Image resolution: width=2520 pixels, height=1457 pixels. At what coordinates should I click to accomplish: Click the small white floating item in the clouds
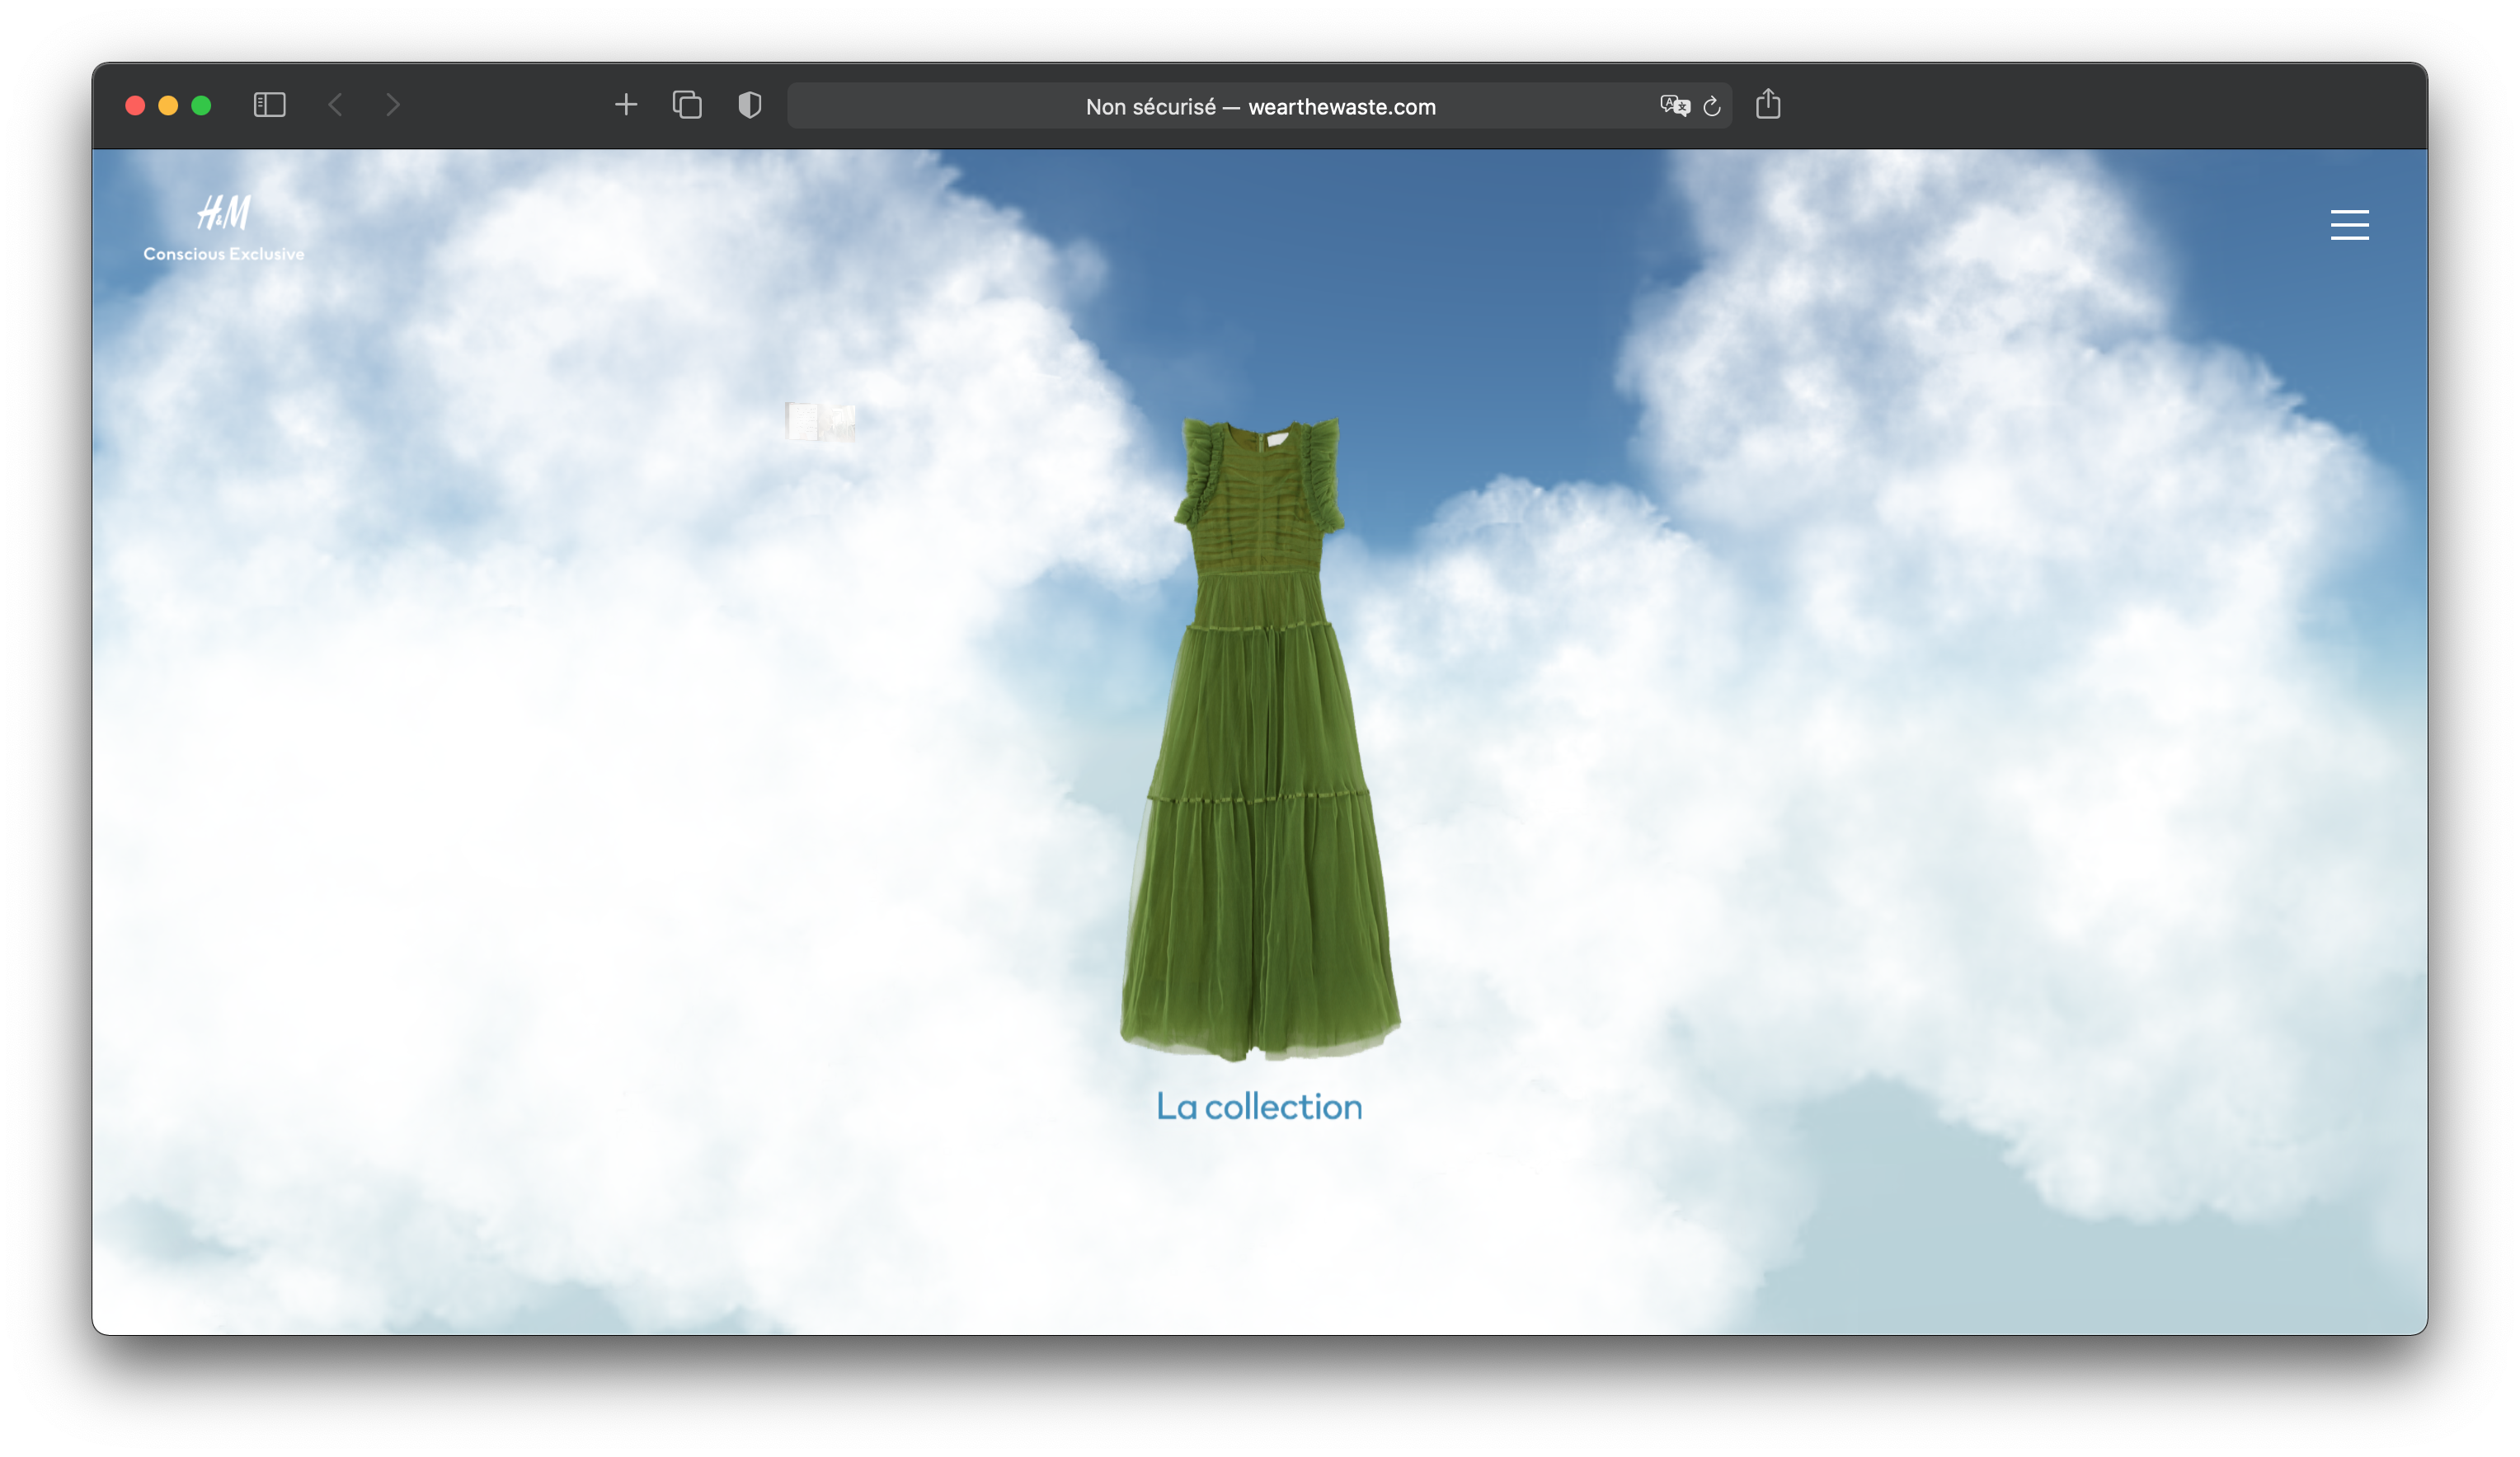pyautogui.click(x=821, y=422)
